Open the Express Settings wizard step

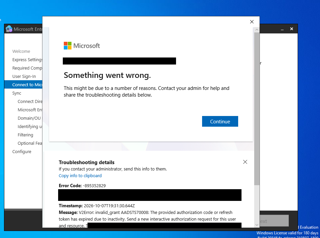coord(27,59)
